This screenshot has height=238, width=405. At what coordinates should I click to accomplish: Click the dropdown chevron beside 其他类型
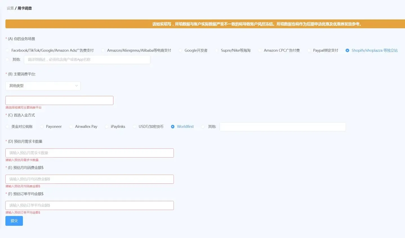76,86
